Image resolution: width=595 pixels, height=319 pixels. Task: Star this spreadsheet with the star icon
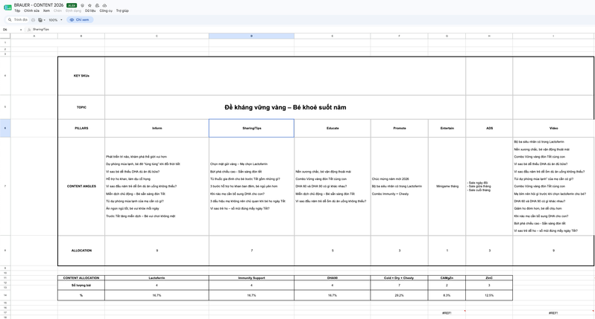coord(89,5)
